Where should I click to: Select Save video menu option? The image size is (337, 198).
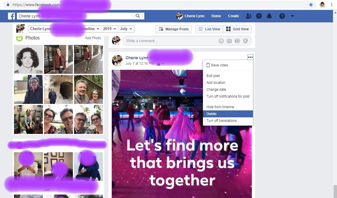pos(228,65)
